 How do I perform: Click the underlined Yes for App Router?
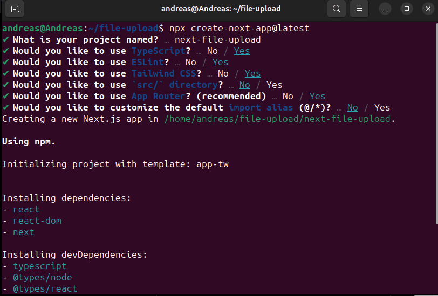point(317,96)
